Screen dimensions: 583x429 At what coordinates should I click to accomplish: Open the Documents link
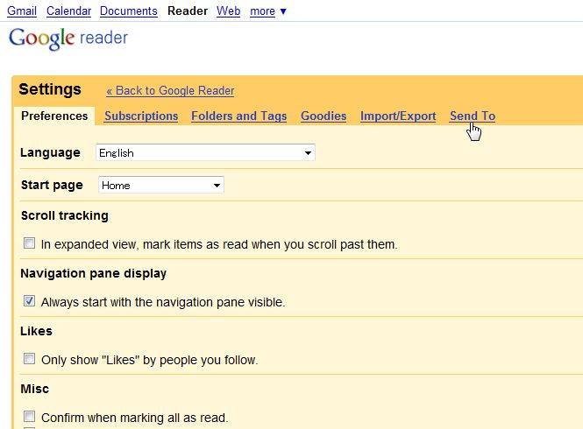point(129,11)
